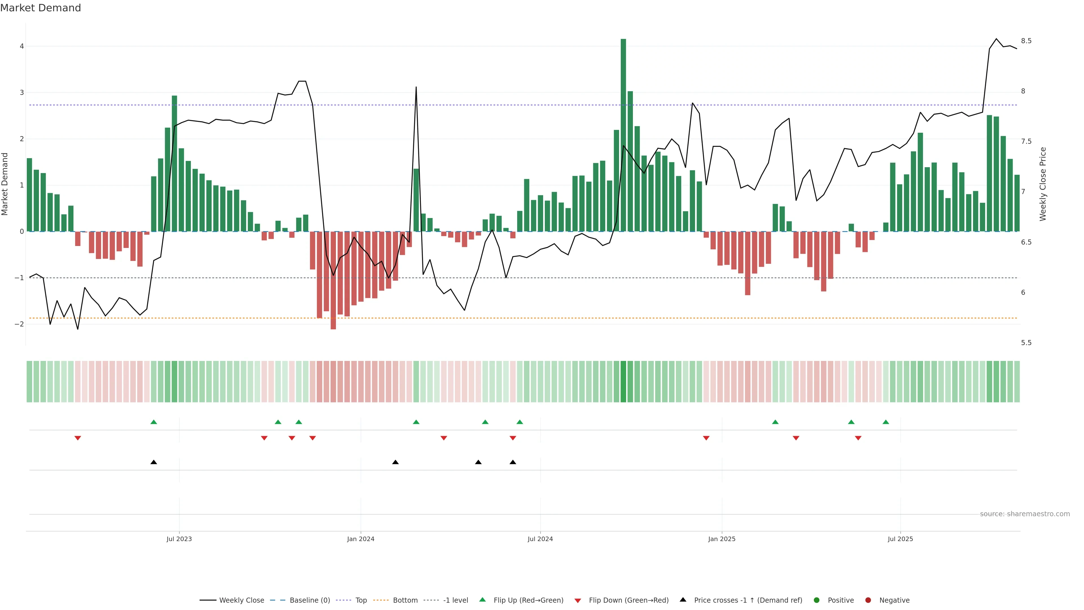The image size is (1084, 610).
Task: Hide the Top dotted line via legend
Action: click(x=361, y=600)
